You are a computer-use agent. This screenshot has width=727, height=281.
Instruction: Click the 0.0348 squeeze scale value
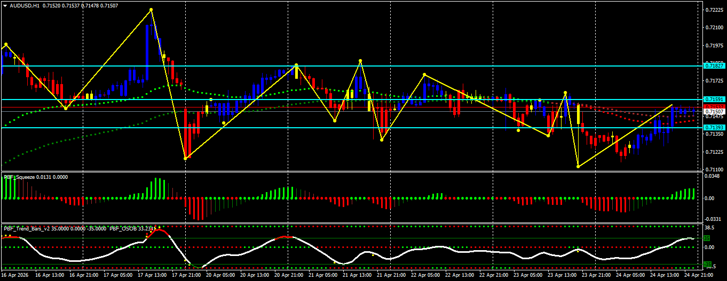point(713,176)
